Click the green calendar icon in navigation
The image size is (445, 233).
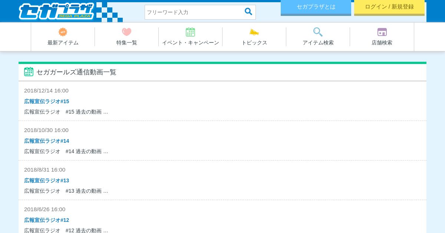[x=191, y=32]
